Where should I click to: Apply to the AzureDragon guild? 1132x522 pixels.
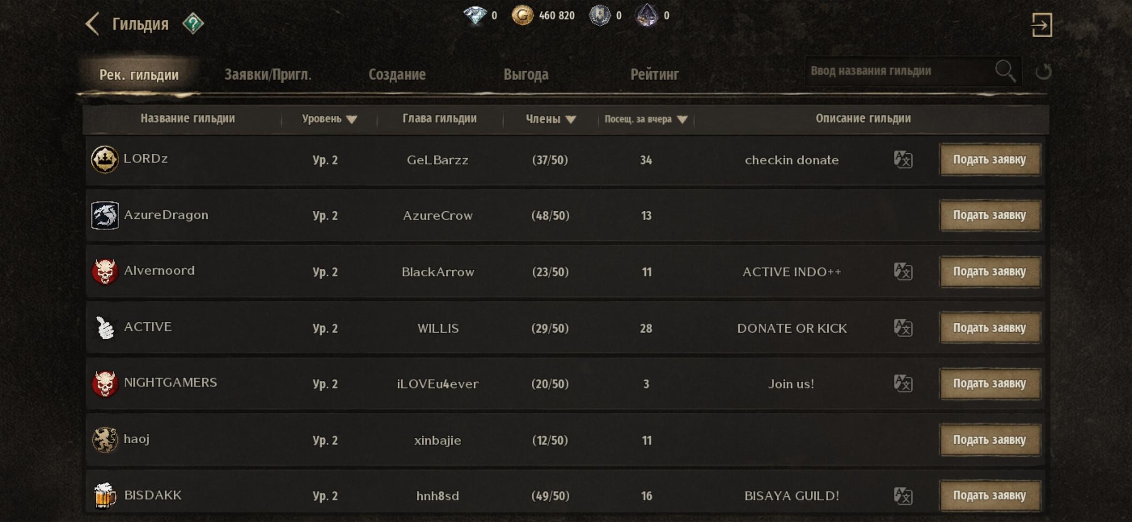pos(989,216)
